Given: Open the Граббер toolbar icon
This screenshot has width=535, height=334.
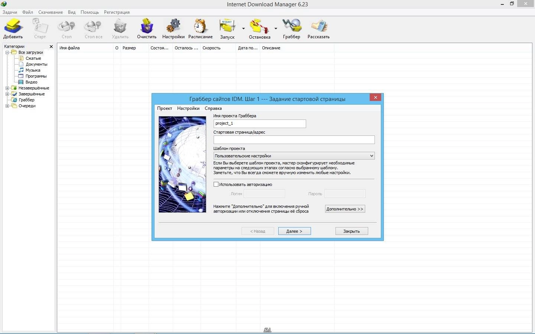Looking at the screenshot, I should click(x=292, y=26).
